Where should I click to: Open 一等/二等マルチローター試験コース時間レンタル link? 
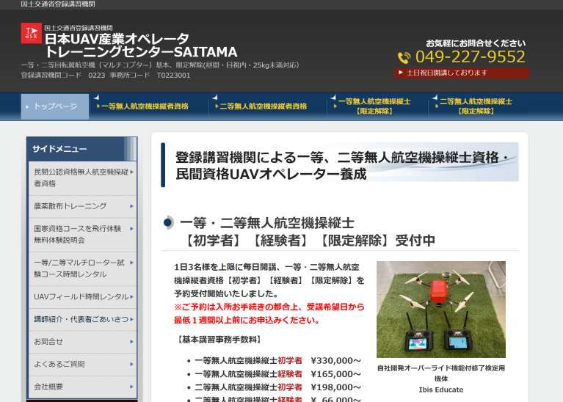(83, 268)
